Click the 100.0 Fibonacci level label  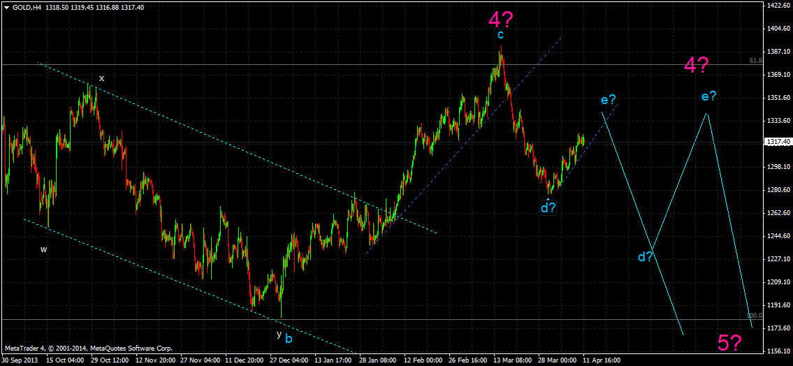click(754, 316)
